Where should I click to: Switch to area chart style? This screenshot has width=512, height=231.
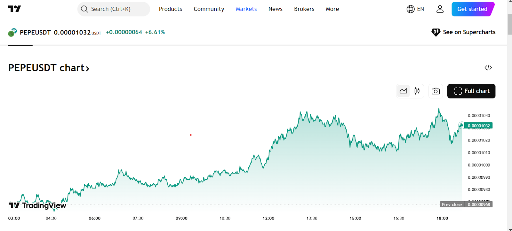click(404, 91)
